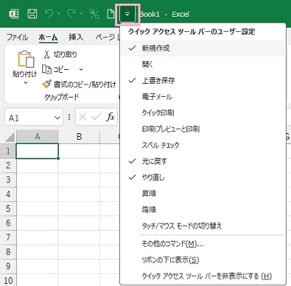291x286 pixels.
Task: Open the Customize Quick Access Toolbar dropdown arrow
Action: [x=127, y=14]
